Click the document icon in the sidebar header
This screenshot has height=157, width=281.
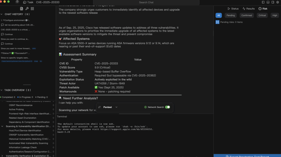click(x=21, y=9)
